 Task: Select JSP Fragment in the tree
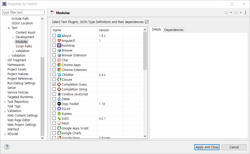click(17, 60)
